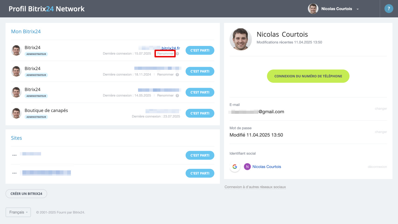Click Nicolas Courtois avatar in the top header
The image size is (398, 224).
click(313, 9)
